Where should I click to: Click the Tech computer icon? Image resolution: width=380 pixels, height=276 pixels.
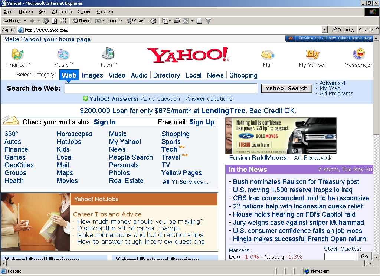click(x=108, y=53)
